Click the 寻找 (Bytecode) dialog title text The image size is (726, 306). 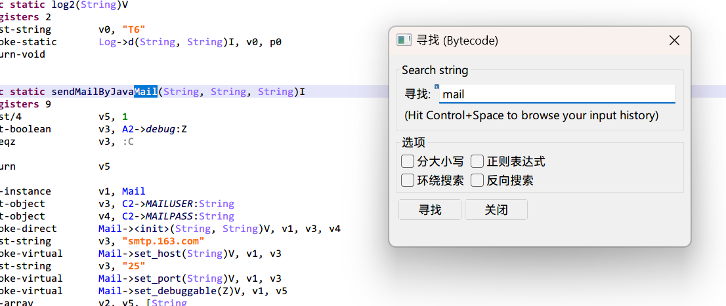(457, 41)
